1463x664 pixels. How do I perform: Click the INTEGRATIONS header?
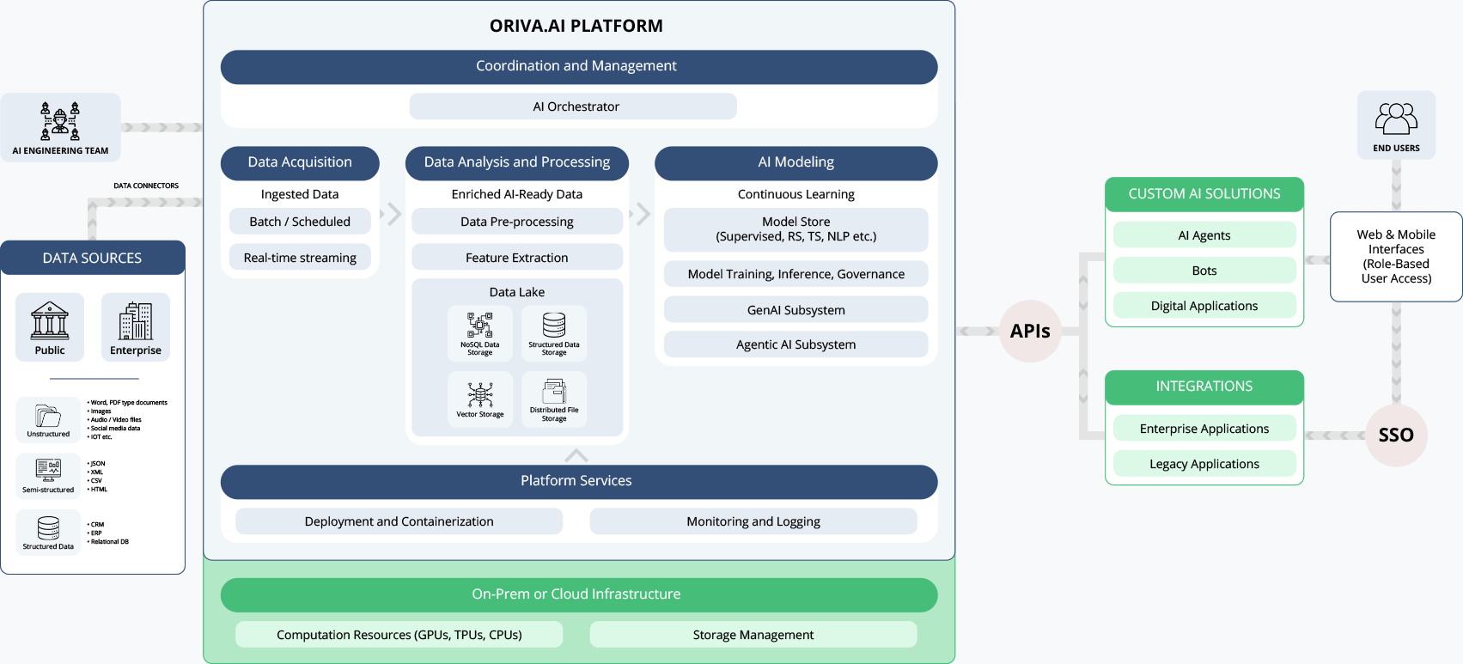(1204, 387)
